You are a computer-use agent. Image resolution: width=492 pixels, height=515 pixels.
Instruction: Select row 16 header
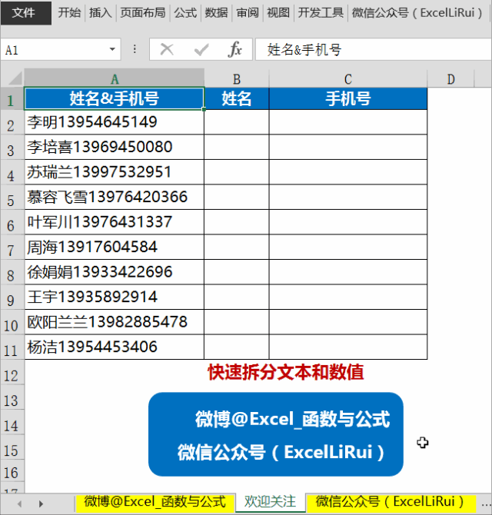11,472
